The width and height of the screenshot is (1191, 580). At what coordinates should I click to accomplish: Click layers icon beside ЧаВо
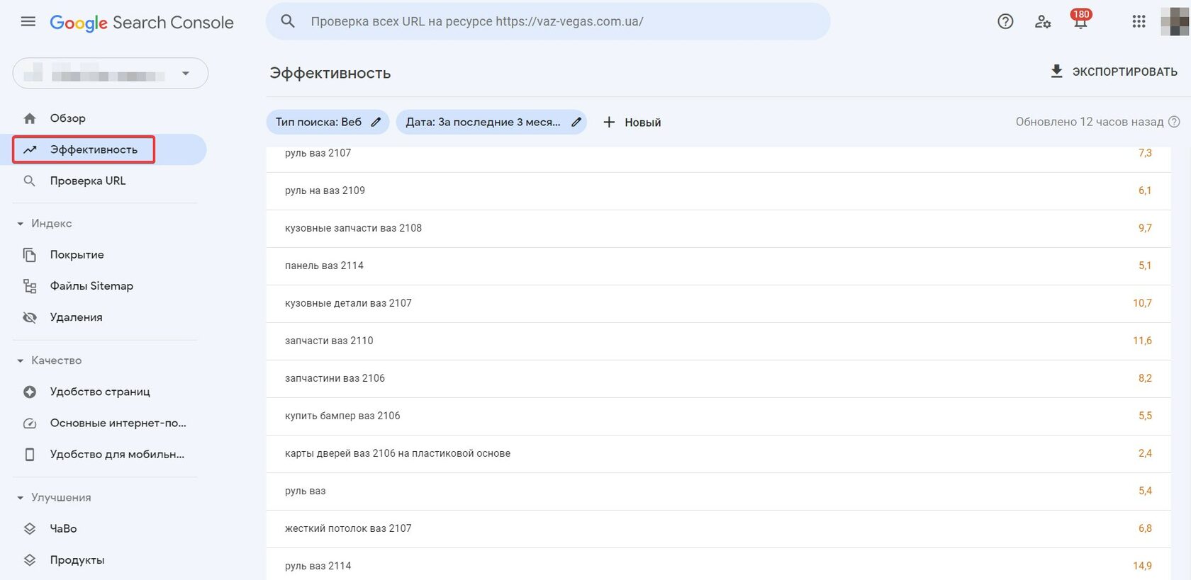click(30, 529)
